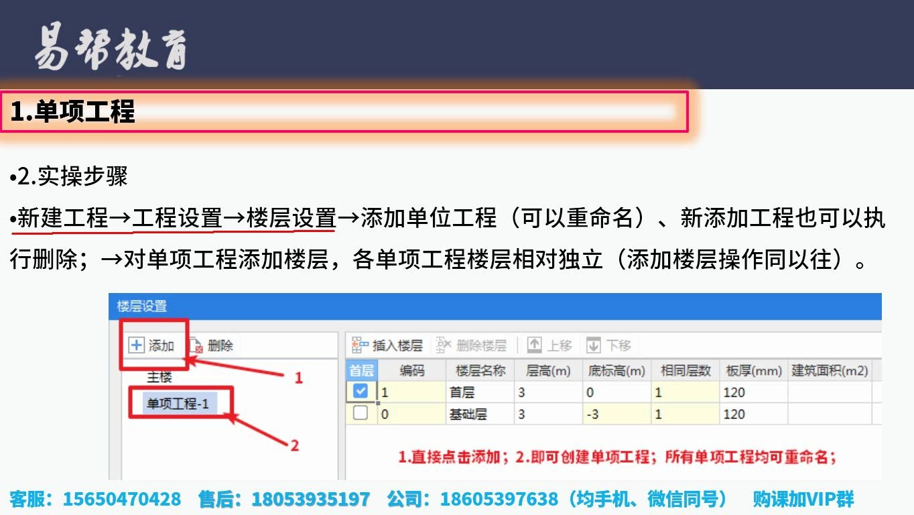
Task: Click the 楼层名称 column header
Action: (480, 370)
